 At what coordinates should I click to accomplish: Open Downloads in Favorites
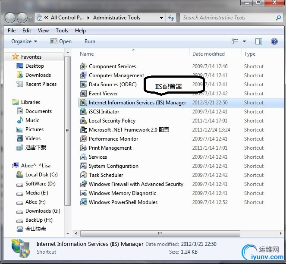click(38, 75)
